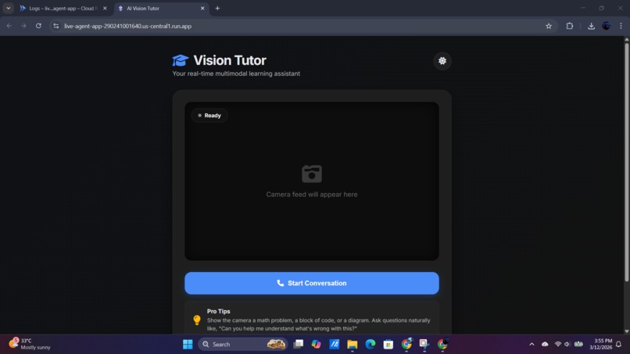630x354 pixels.
Task: Click the taskbar Search box
Action: click(243, 345)
